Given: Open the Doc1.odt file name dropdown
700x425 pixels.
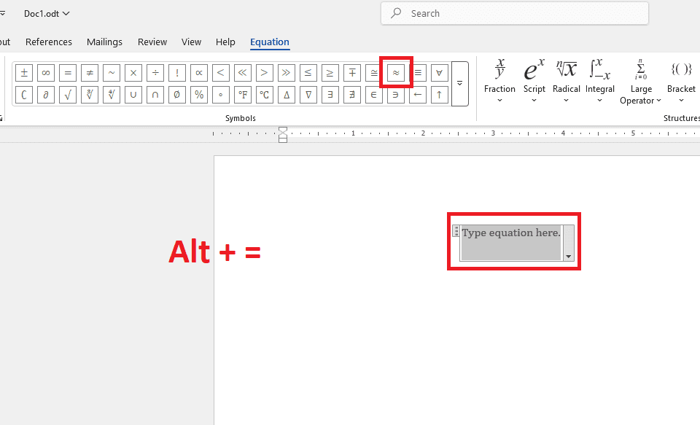Looking at the screenshot, I should click(47, 14).
